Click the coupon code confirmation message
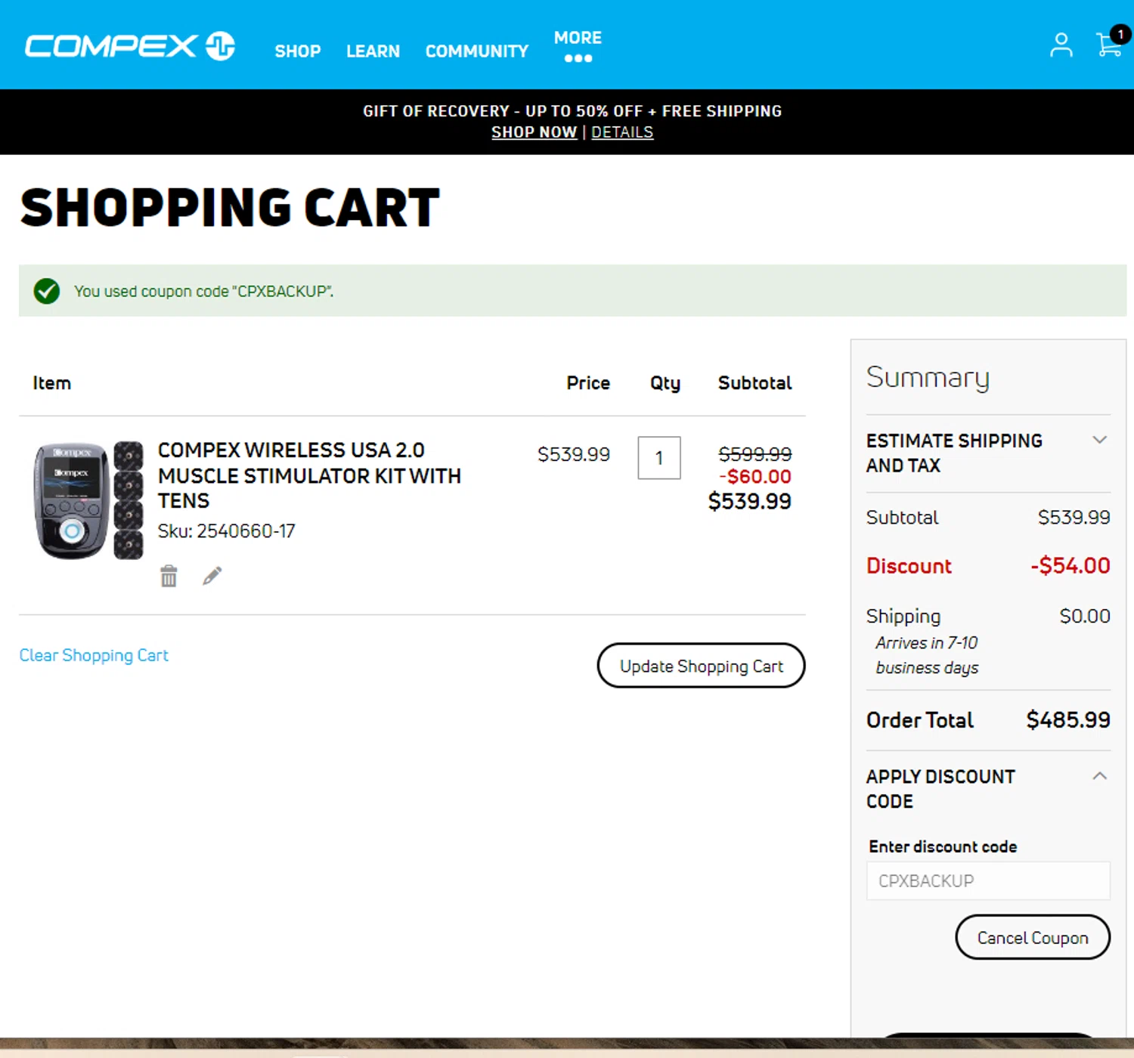The height and width of the screenshot is (1058, 1134). (203, 291)
